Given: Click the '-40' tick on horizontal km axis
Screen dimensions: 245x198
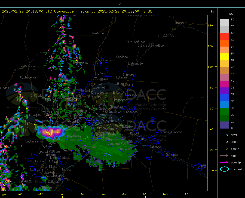Looking at the screenshot, I should 20,194.
